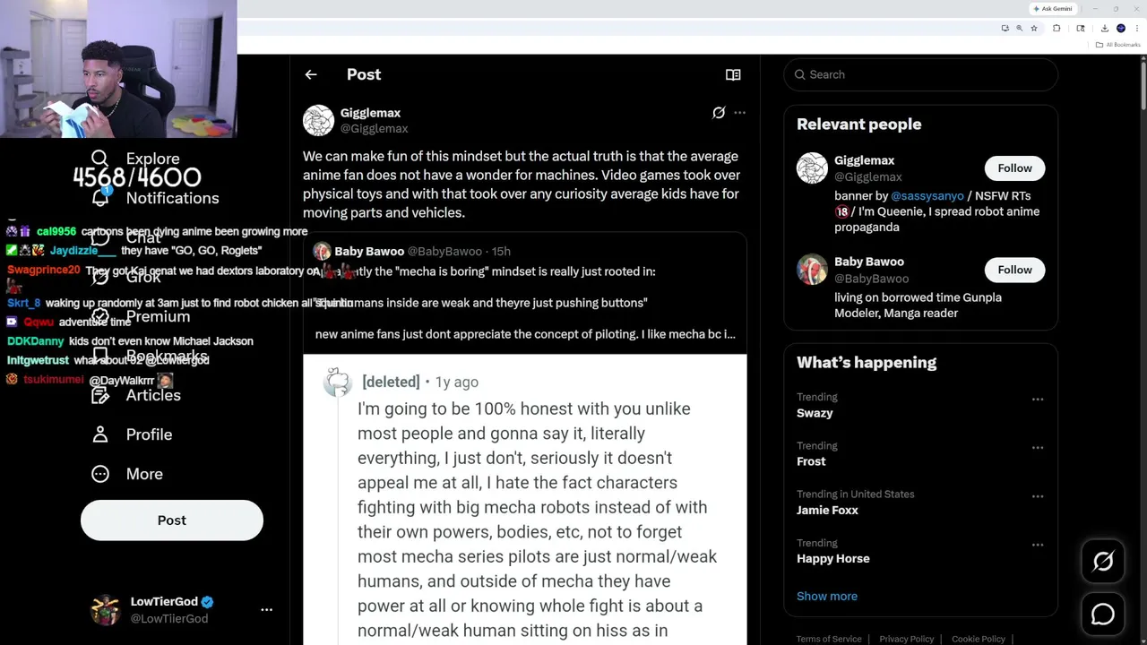Open LowTierGod account switcher menu
The width and height of the screenshot is (1147, 645).
click(266, 609)
